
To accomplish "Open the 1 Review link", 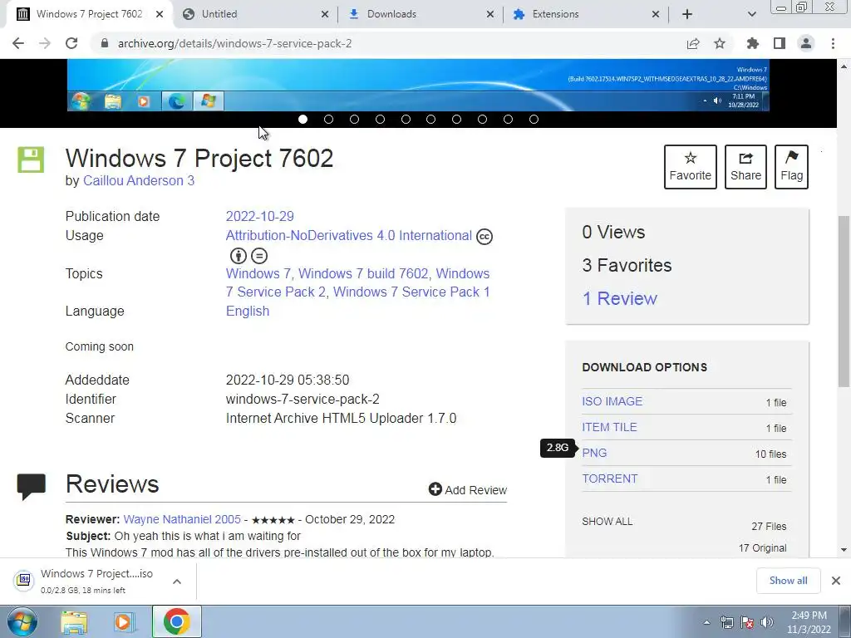I will point(619,298).
